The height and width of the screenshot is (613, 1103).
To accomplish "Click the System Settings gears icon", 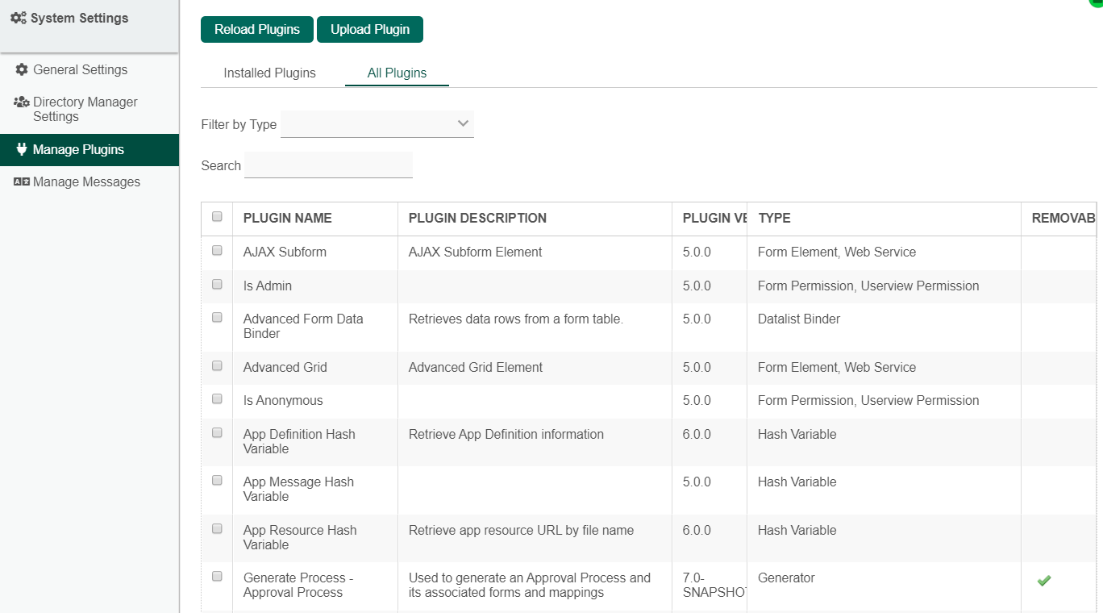I will pyautogui.click(x=18, y=19).
